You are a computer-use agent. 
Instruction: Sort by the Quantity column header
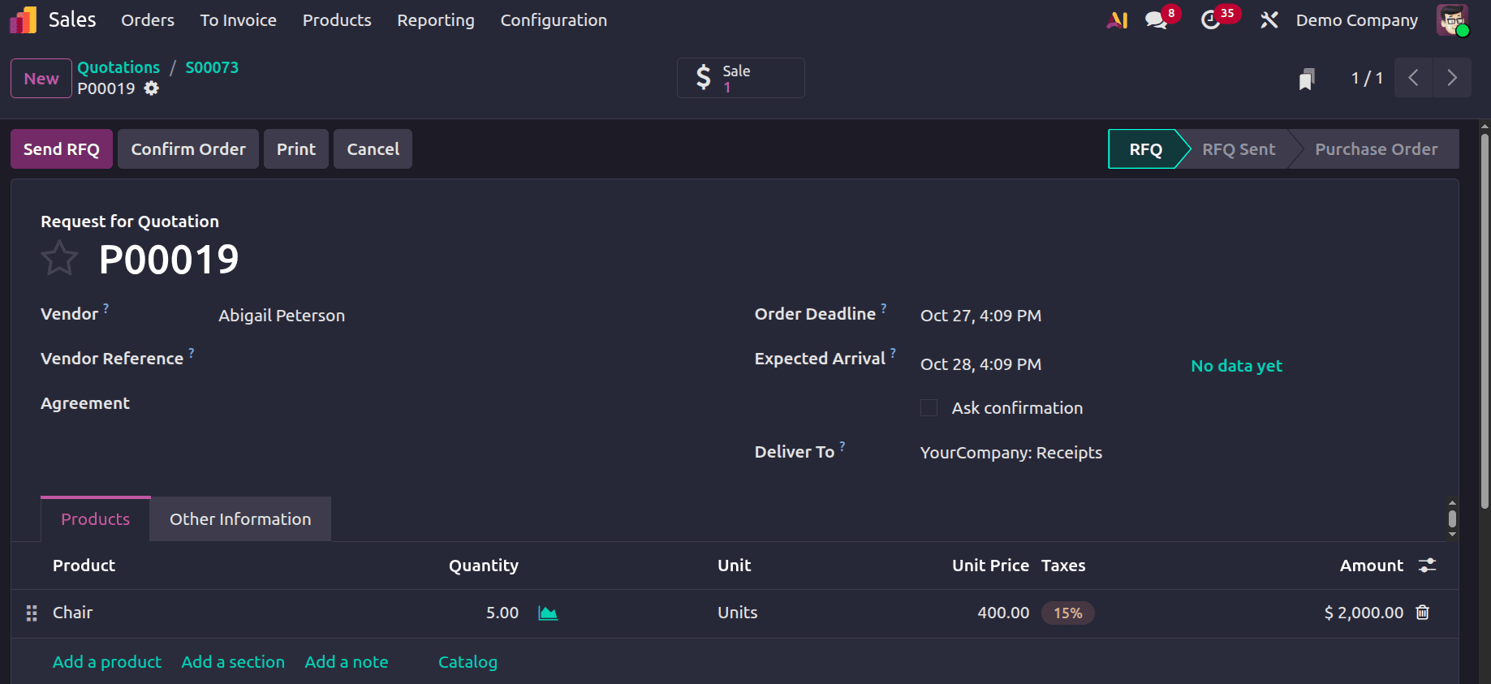tap(484, 566)
